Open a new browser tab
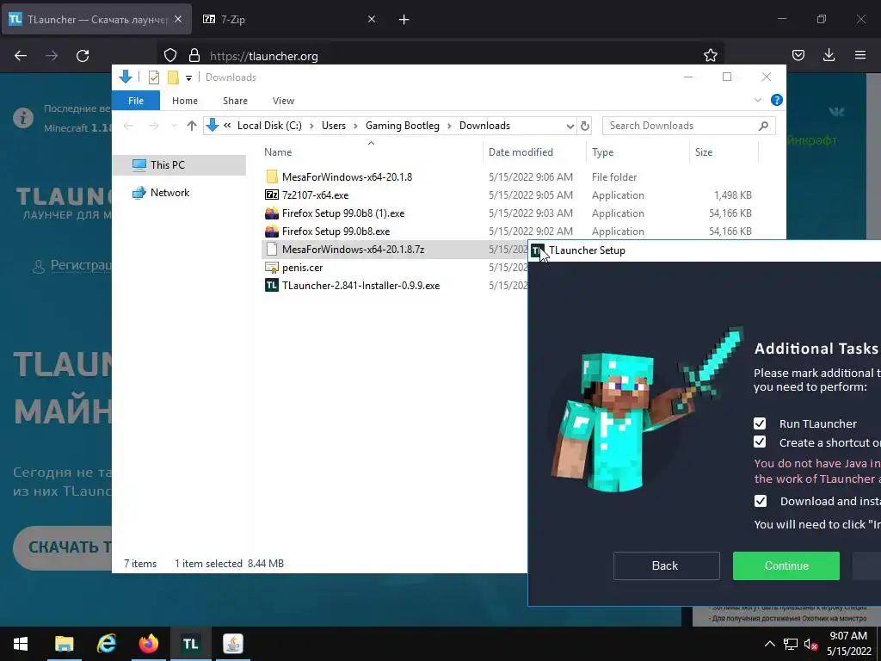 click(x=404, y=20)
